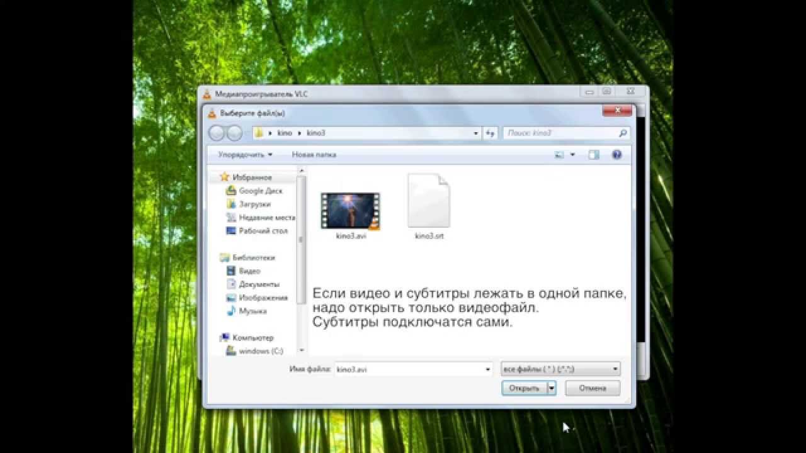The width and height of the screenshot is (806, 453).
Task: Click the folder icon in address bar
Action: click(x=258, y=133)
